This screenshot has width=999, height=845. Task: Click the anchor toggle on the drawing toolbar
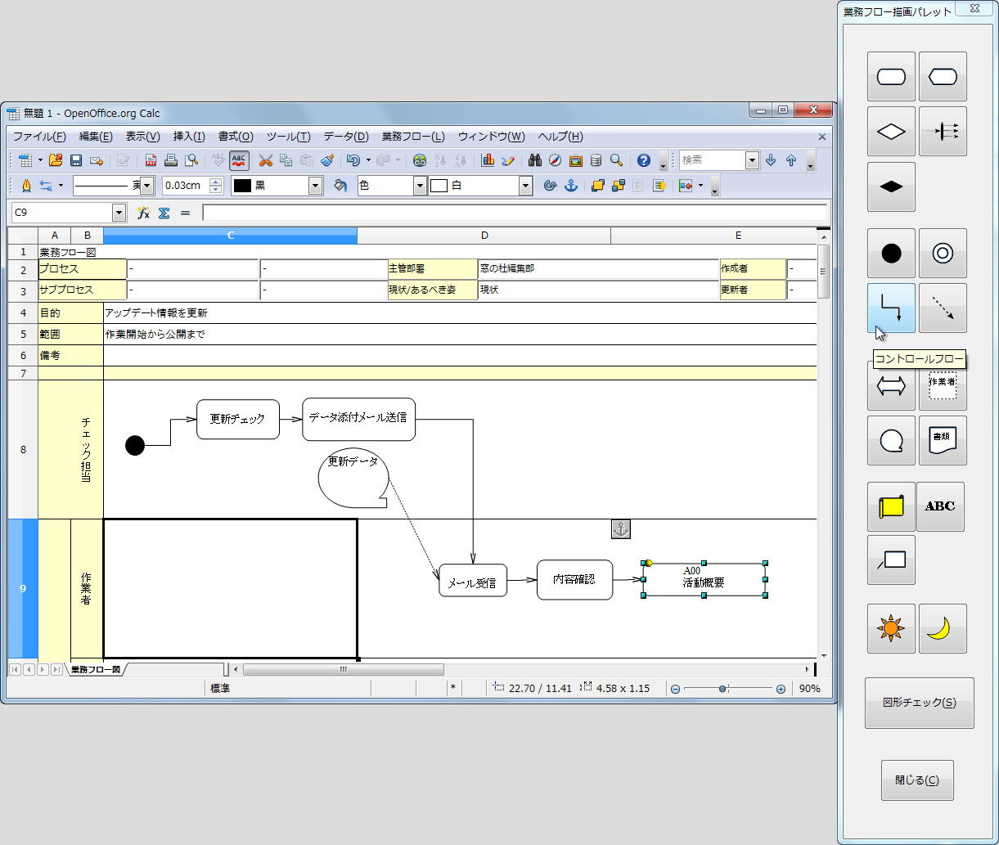570,185
